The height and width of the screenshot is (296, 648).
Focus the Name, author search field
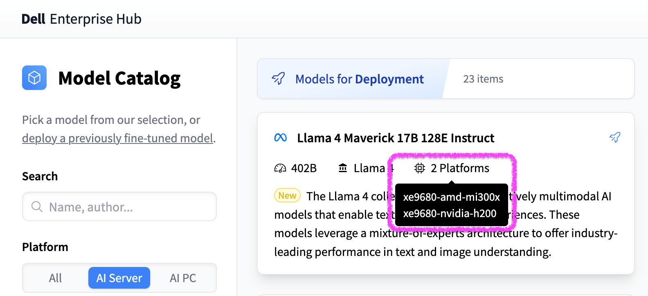coord(127,207)
